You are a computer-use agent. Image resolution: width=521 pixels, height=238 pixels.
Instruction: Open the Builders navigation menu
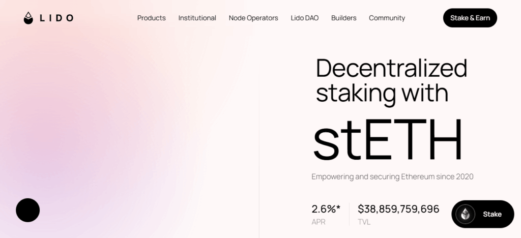click(343, 18)
